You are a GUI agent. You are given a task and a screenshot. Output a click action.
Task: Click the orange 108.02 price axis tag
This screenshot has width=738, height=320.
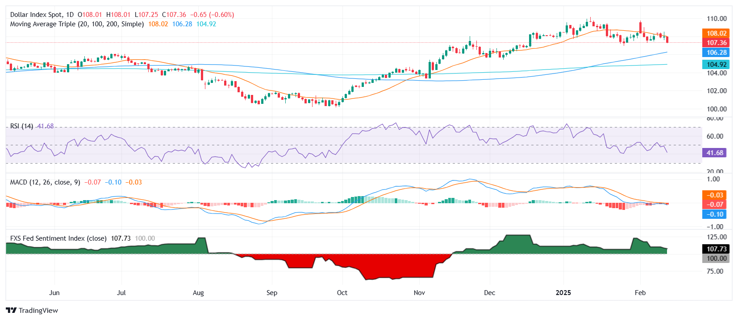pos(716,33)
